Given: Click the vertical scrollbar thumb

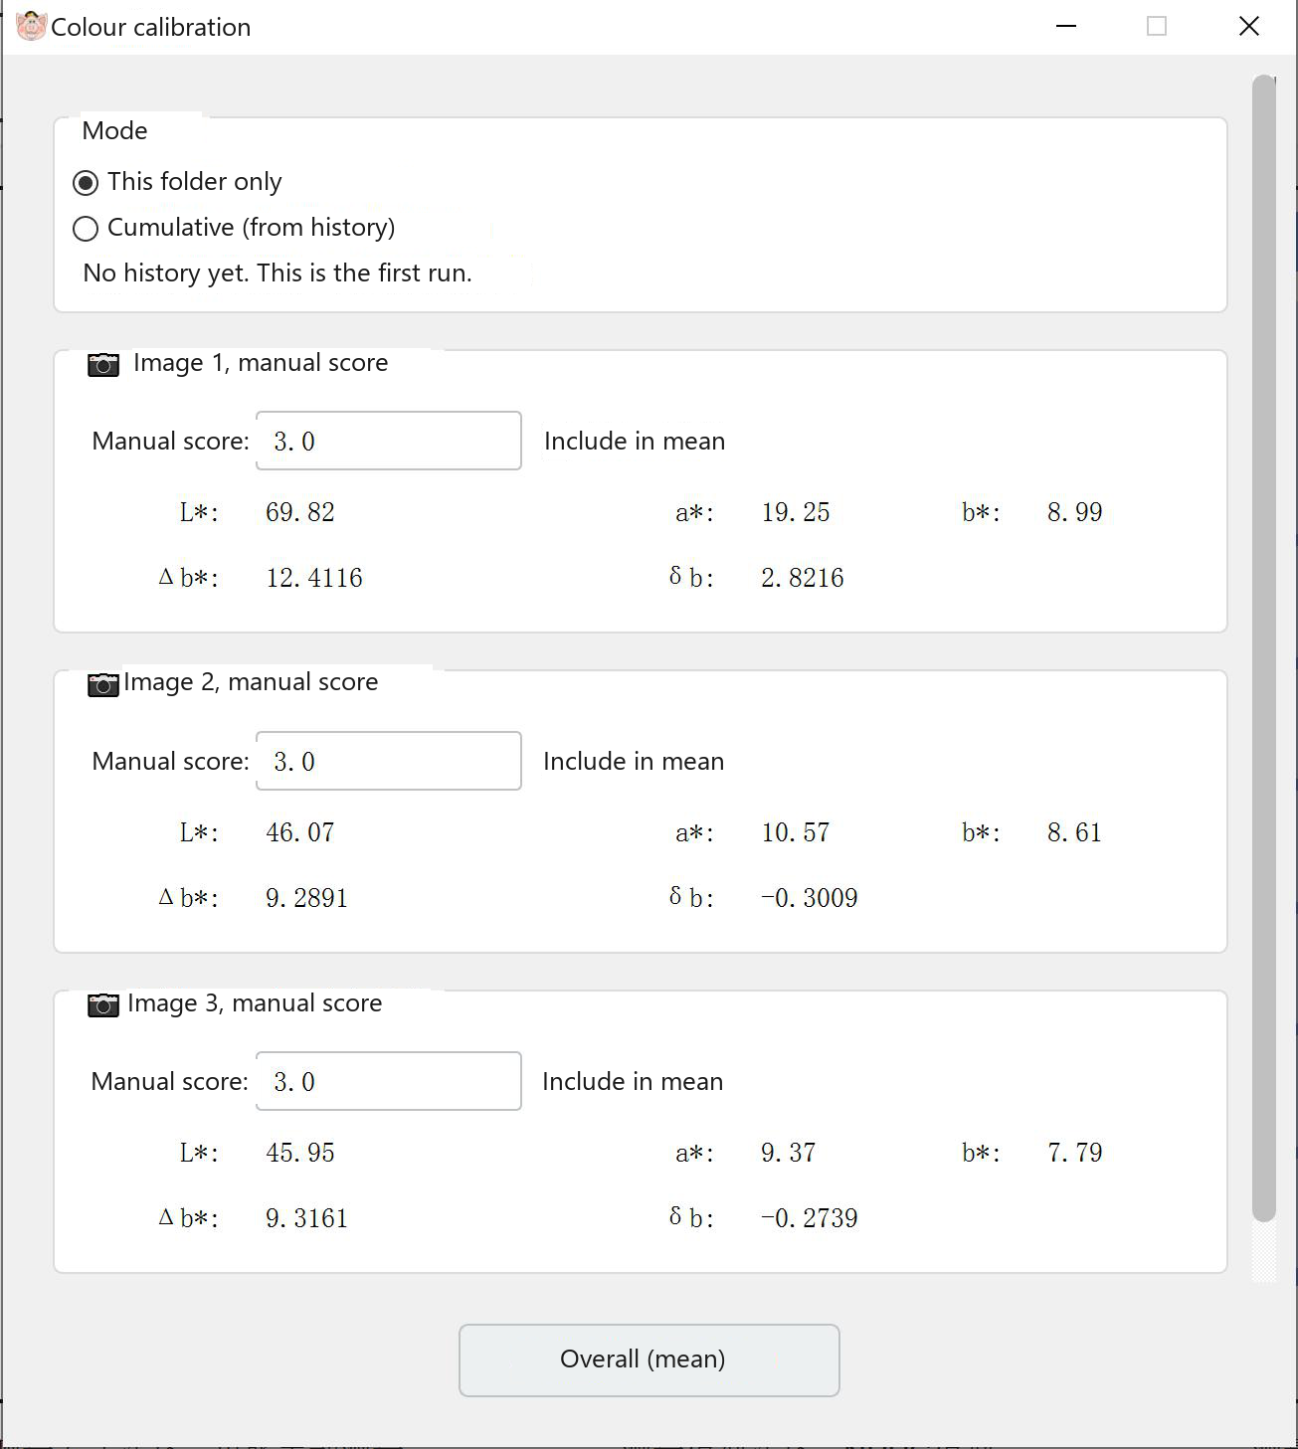Looking at the screenshot, I should [1264, 648].
